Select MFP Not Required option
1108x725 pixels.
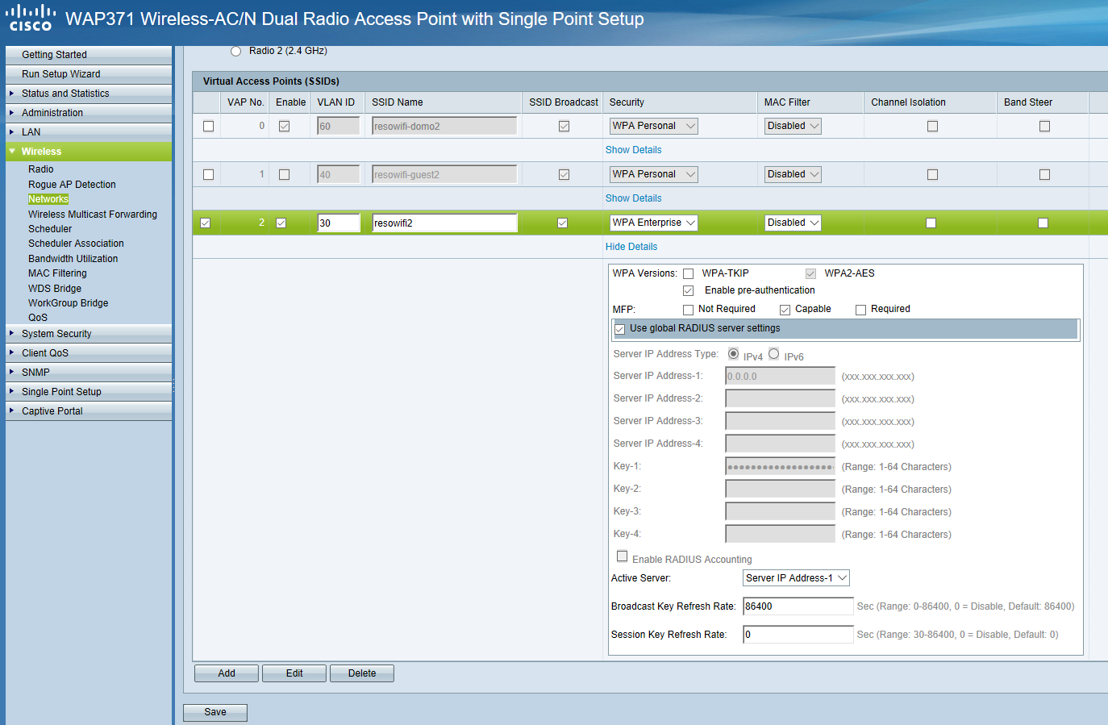689,310
